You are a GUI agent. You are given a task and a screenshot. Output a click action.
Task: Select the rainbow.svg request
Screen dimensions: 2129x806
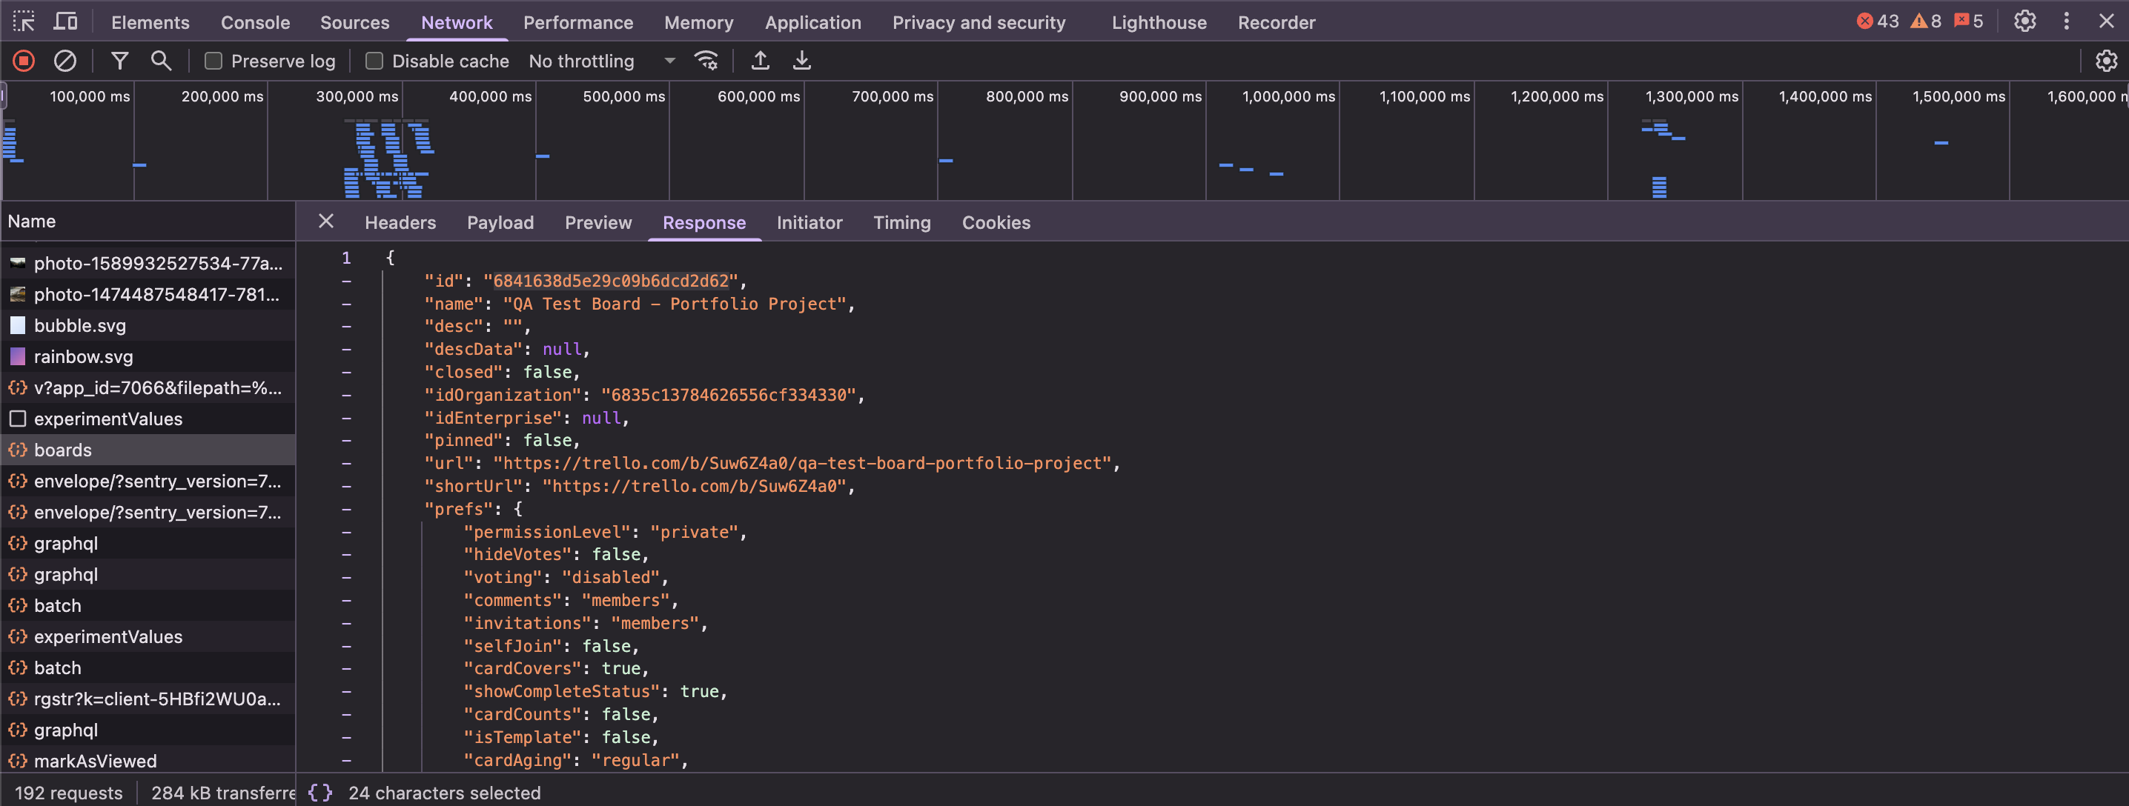point(148,357)
